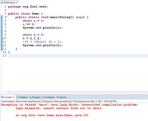
Task: Click the Problems tab icon
Action: coord(43,97)
